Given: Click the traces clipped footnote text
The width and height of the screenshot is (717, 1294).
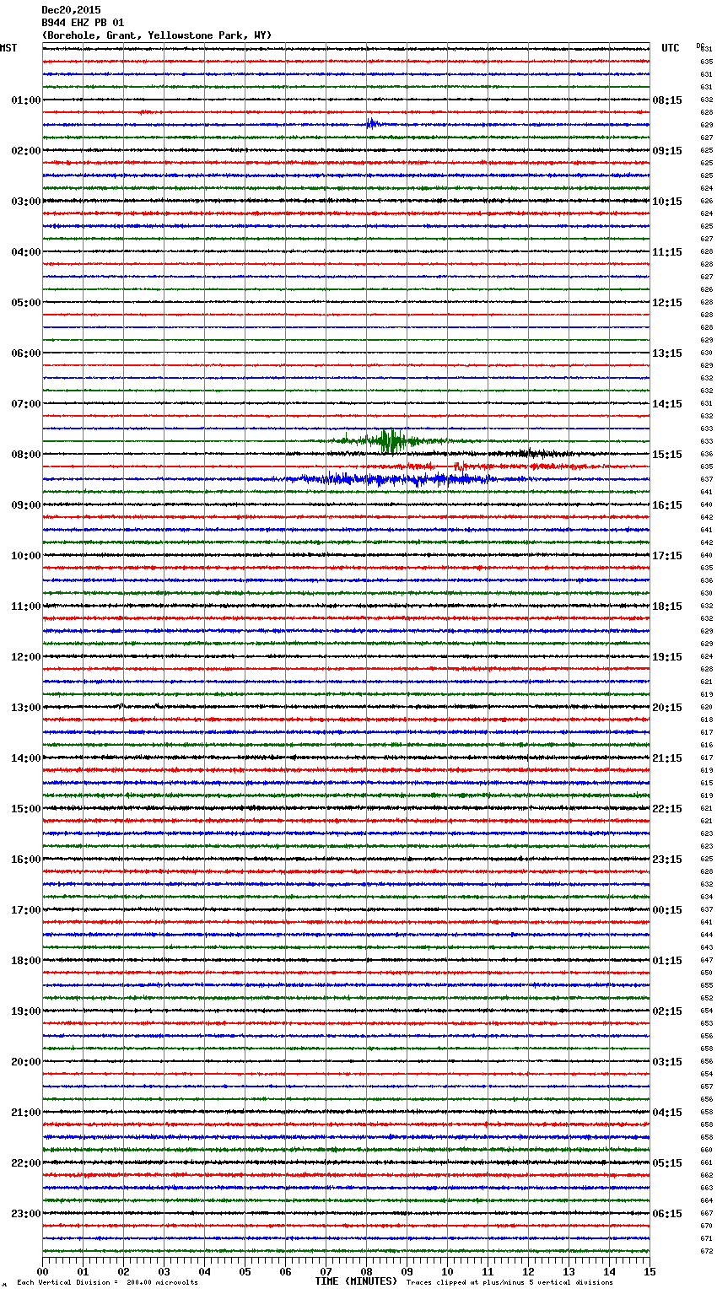Looking at the screenshot, I should pyautogui.click(x=509, y=1282).
